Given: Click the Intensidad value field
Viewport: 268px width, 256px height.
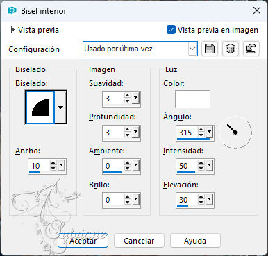Looking at the screenshot, I should 187,166.
